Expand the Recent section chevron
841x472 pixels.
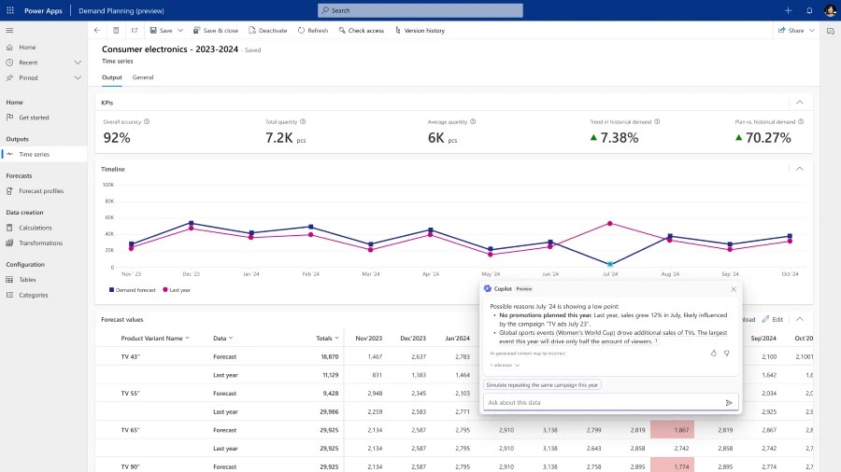pyautogui.click(x=78, y=62)
